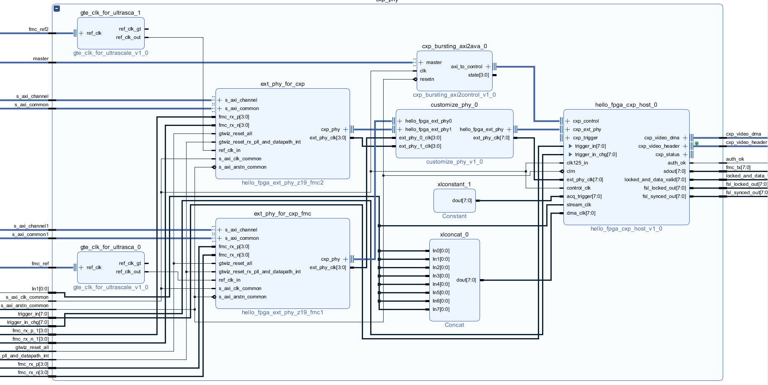Select the fmc_ref2 external port
This screenshot has height=385, width=768.
pyautogui.click(x=39, y=29)
